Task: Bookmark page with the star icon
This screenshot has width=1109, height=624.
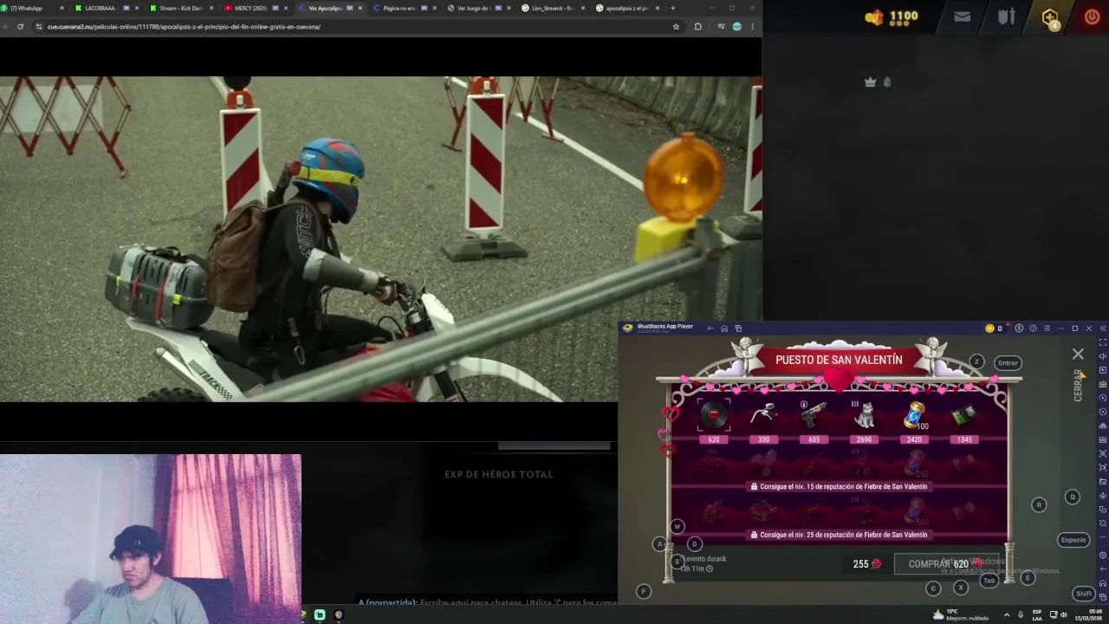Action: (676, 27)
